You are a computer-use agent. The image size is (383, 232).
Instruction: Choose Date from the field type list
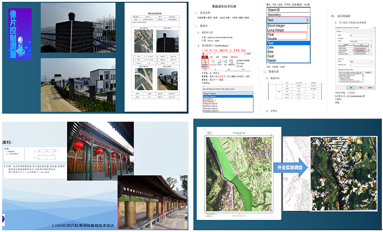(x=270, y=47)
